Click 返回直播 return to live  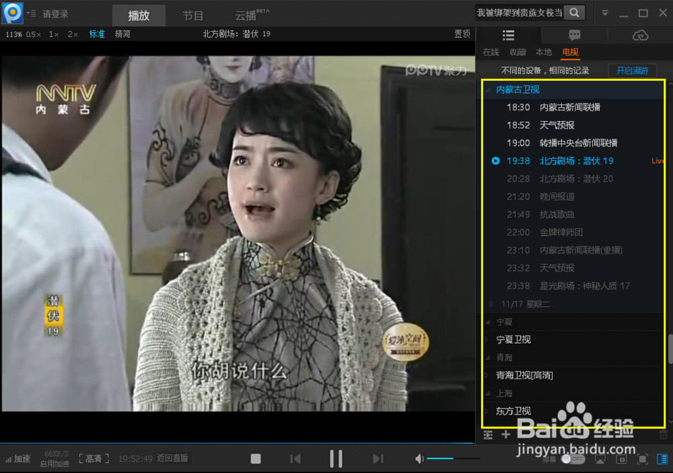click(172, 458)
